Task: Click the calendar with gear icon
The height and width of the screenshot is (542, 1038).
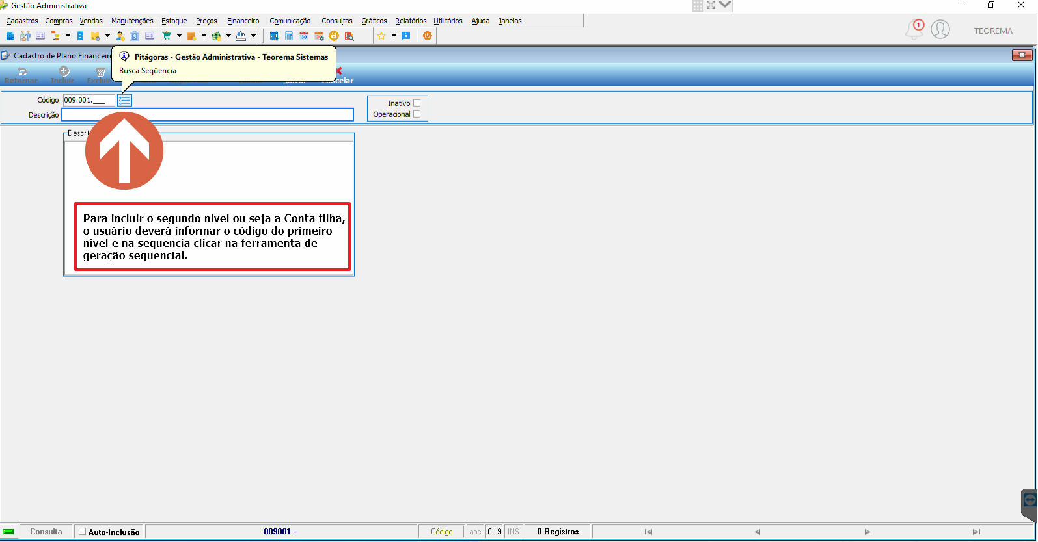Action: (x=319, y=36)
